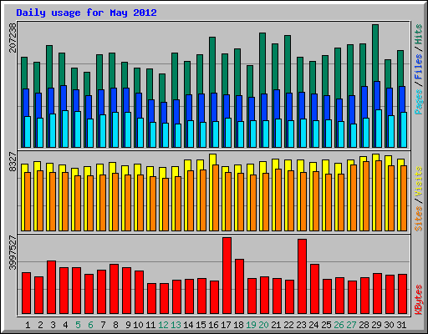Click day label 14 on the x-axis
The image size is (428, 334).
[188, 325]
